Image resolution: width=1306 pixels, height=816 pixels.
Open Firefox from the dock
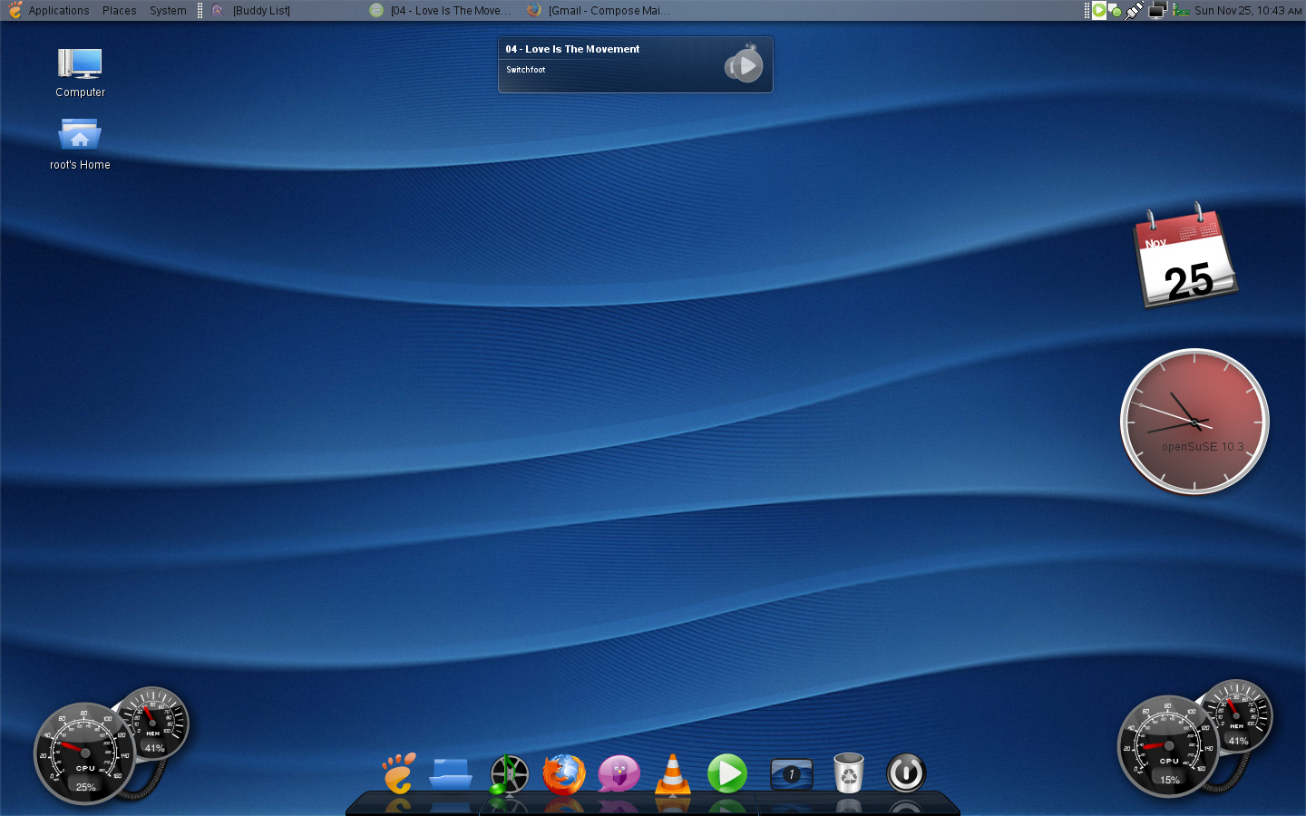[x=564, y=774]
